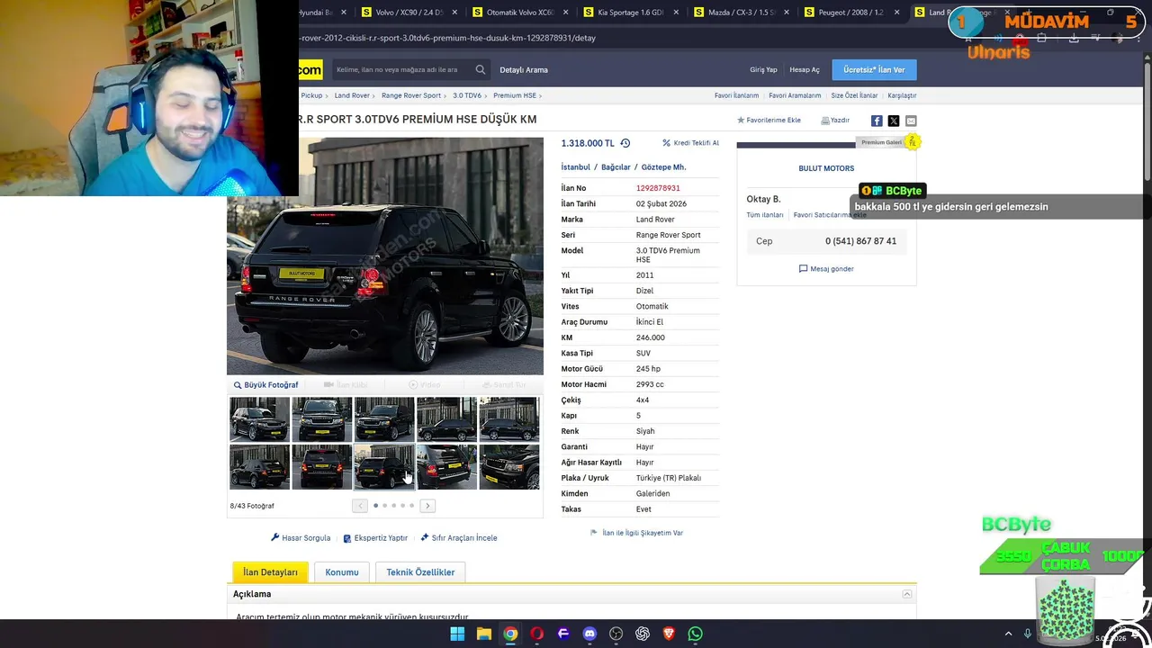Share listing on Facebook icon
The width and height of the screenshot is (1152, 648).
pos(877,121)
